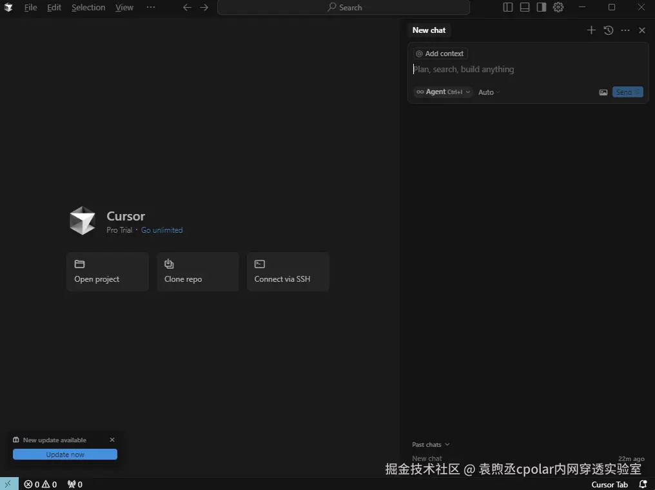Viewport: 655px width, 490px height.
Task: Click the download icon on Clone repo
Action: (169, 264)
